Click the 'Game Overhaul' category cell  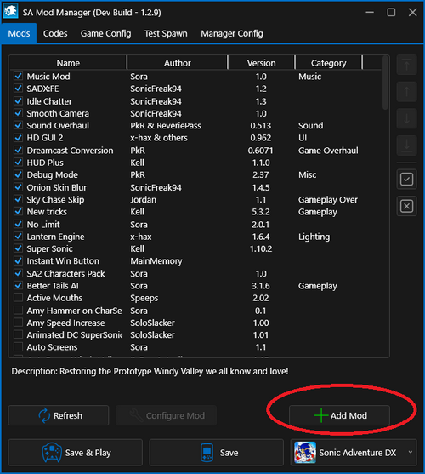(328, 151)
